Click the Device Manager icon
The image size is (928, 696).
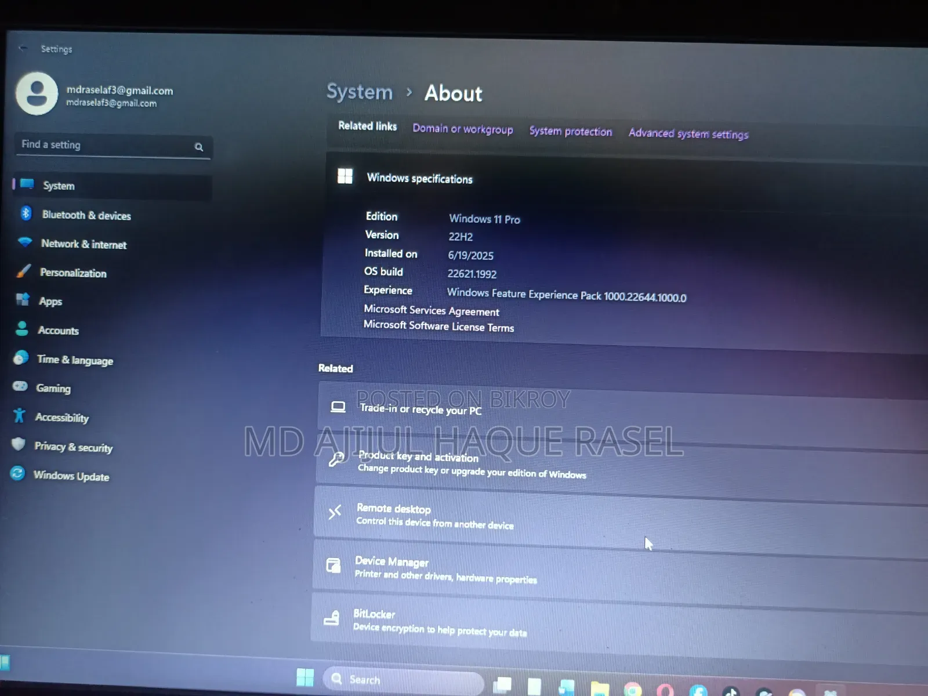coord(333,565)
